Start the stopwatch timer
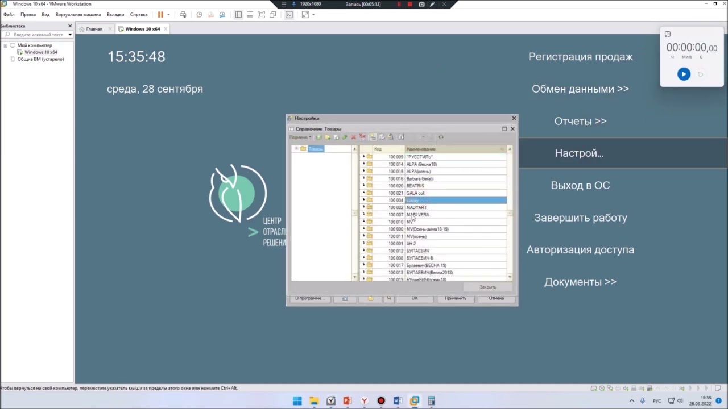The width and height of the screenshot is (728, 409). [x=684, y=74]
